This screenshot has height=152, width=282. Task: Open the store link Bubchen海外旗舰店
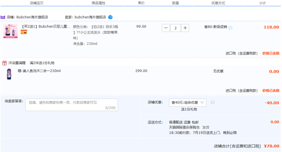[32, 17]
